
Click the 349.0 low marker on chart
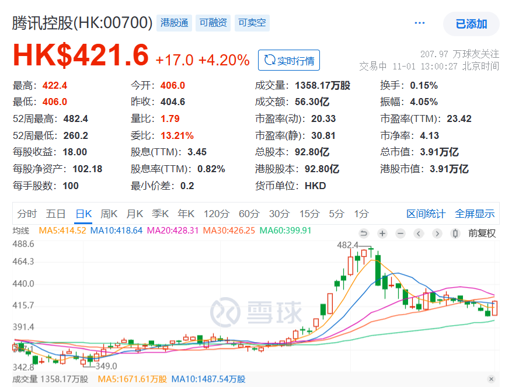pos(106,366)
